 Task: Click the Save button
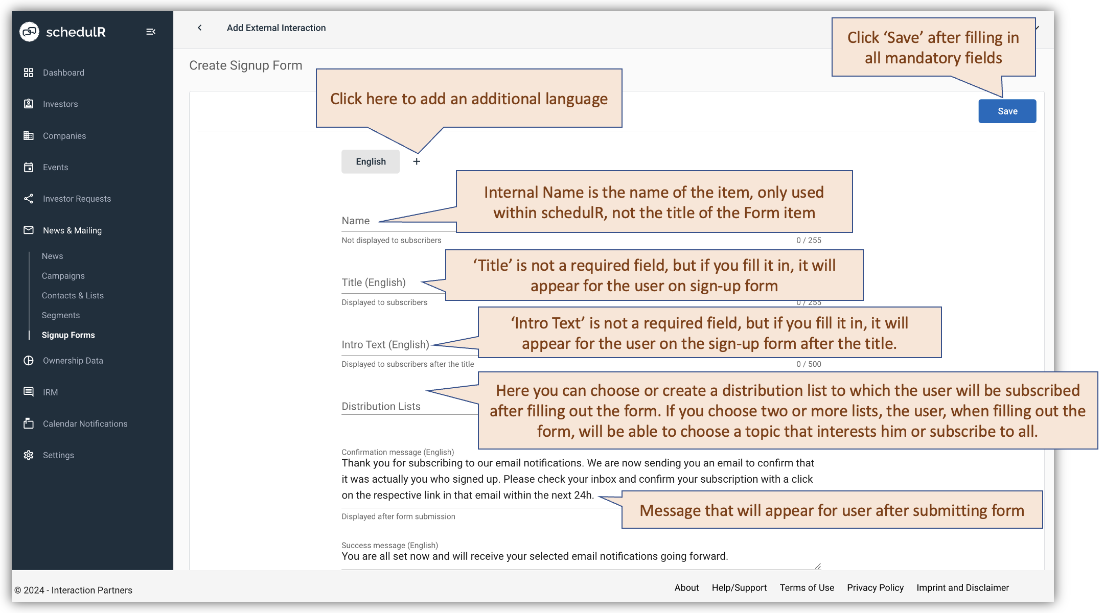click(1007, 111)
